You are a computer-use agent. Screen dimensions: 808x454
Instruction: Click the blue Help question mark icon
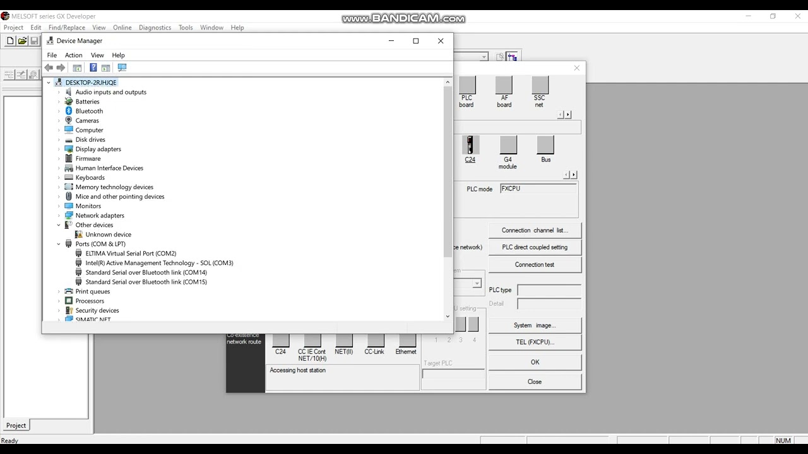[93, 67]
